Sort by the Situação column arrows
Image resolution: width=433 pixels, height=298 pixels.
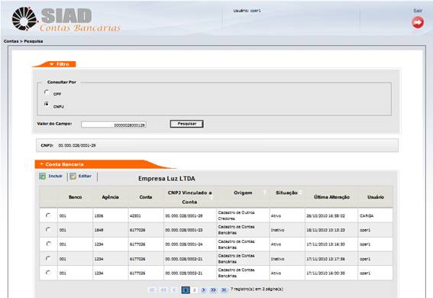[x=301, y=193]
